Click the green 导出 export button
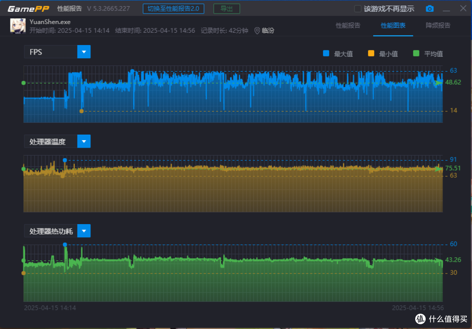Screen dimensions: 472x329 point(227,9)
